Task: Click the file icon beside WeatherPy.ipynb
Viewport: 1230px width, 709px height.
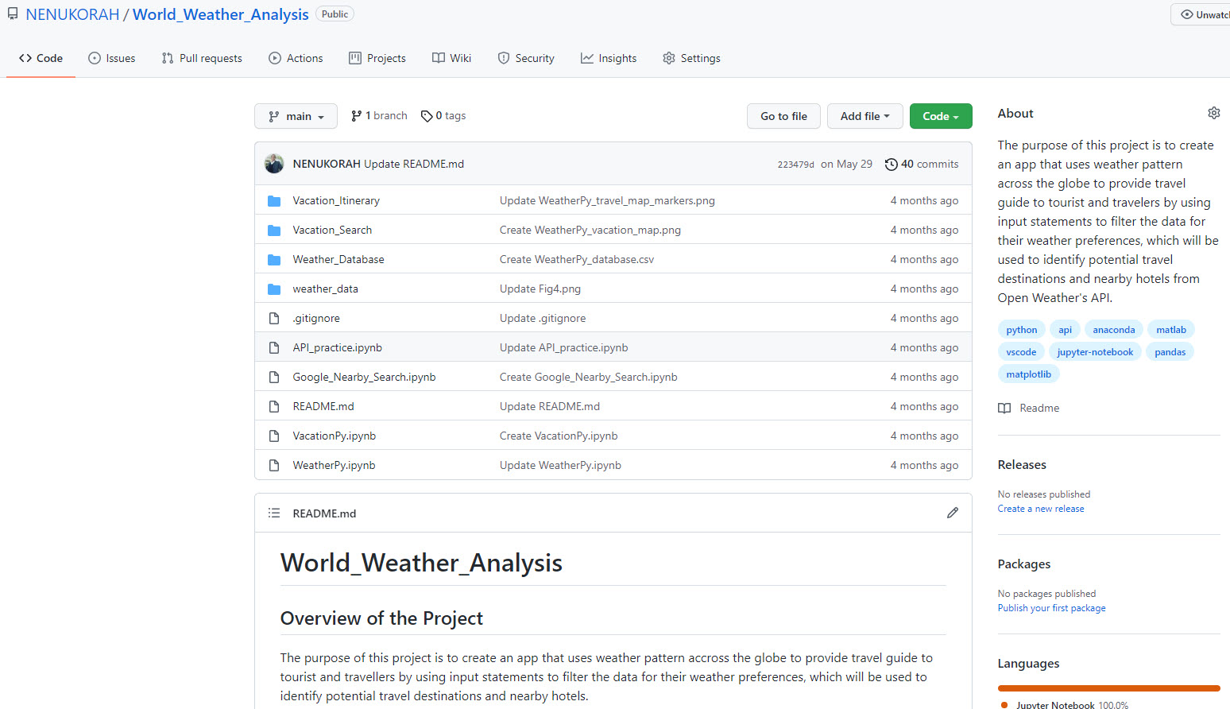Action: click(274, 465)
